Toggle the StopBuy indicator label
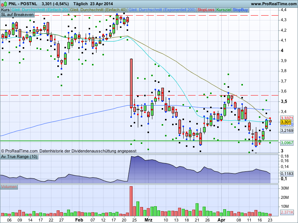The width and height of the screenshot is (298, 223). (240, 9)
